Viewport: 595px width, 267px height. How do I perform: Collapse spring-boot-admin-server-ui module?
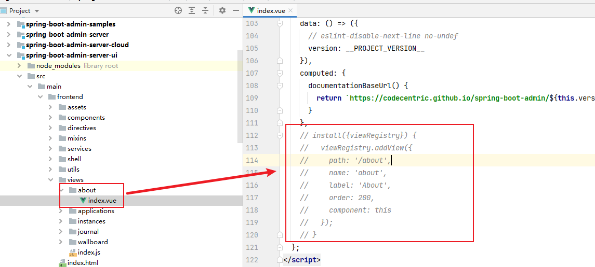tap(9, 55)
